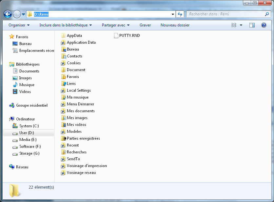Select the Parties enregistrées folder icon
Viewport: 274px width, 202px height.
[x=64, y=138]
